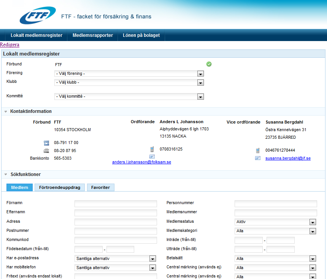
Task: Open the Välj kommitté dropdown
Action: pos(129,97)
